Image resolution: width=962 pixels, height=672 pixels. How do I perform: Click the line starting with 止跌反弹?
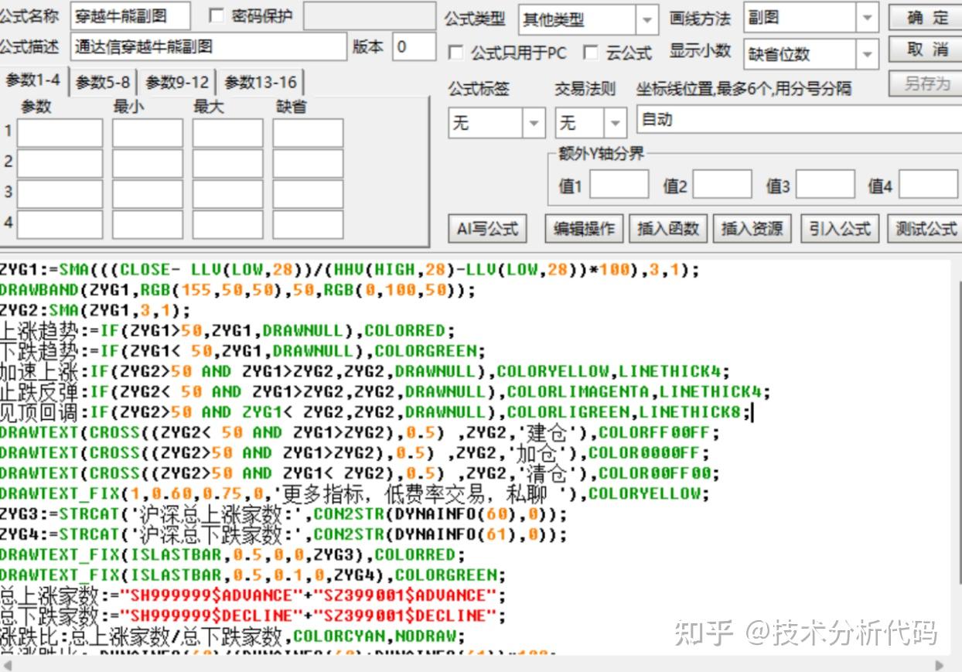tap(385, 391)
